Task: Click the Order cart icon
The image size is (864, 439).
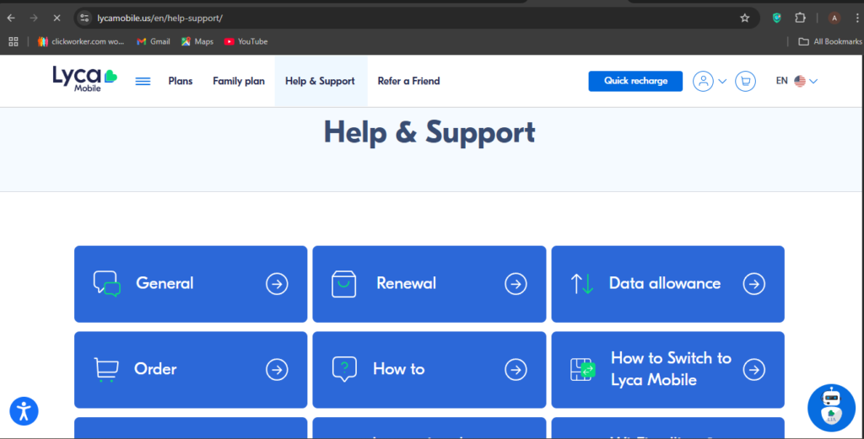Action: tap(105, 370)
